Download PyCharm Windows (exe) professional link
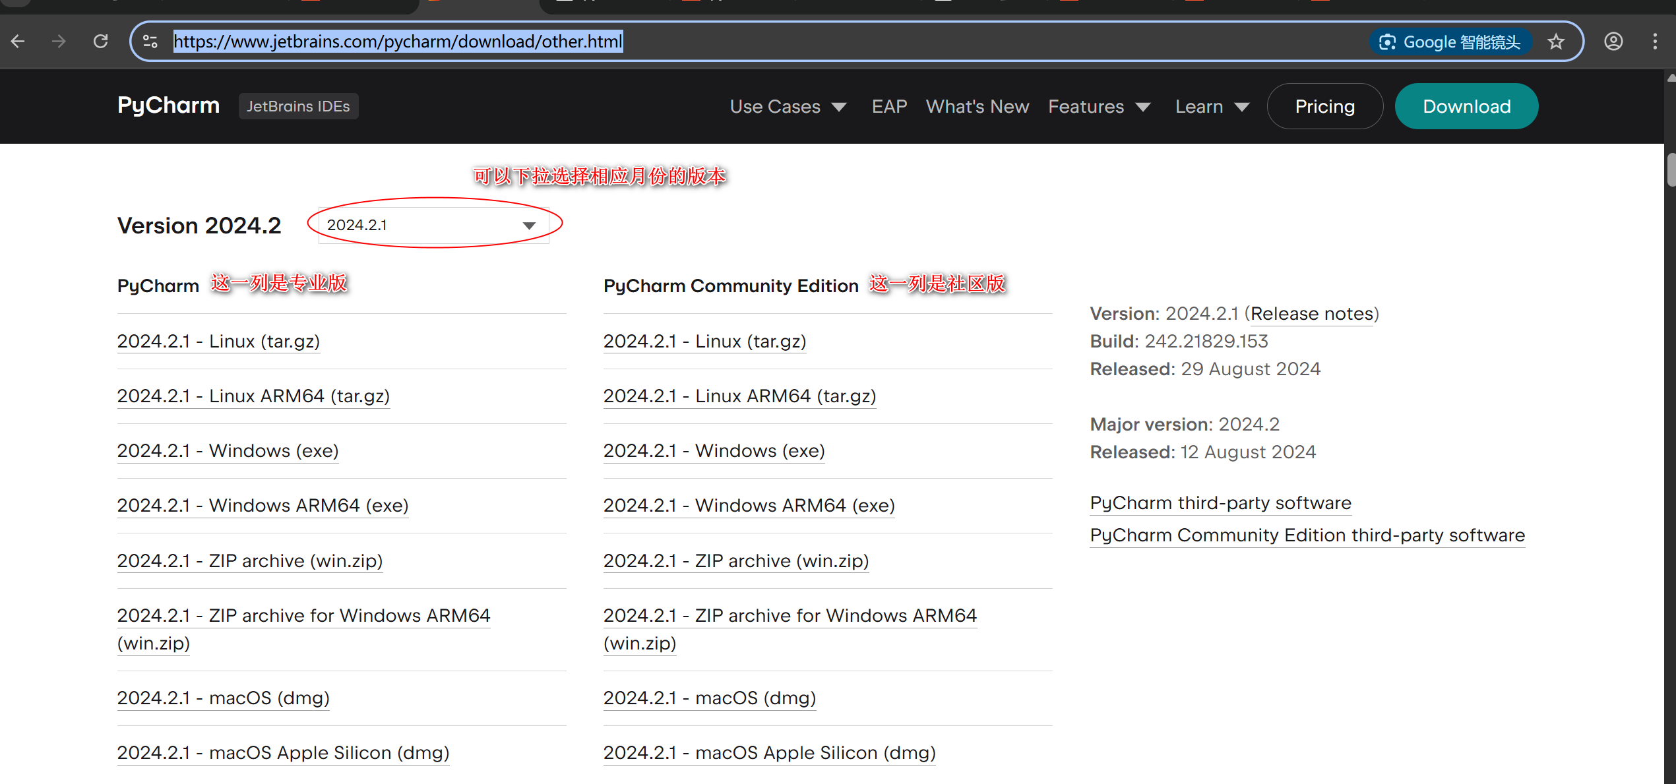The image size is (1676, 784). (x=228, y=451)
